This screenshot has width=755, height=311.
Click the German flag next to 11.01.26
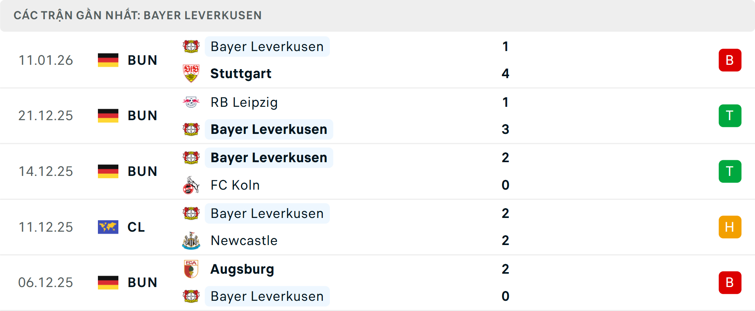pos(108,60)
